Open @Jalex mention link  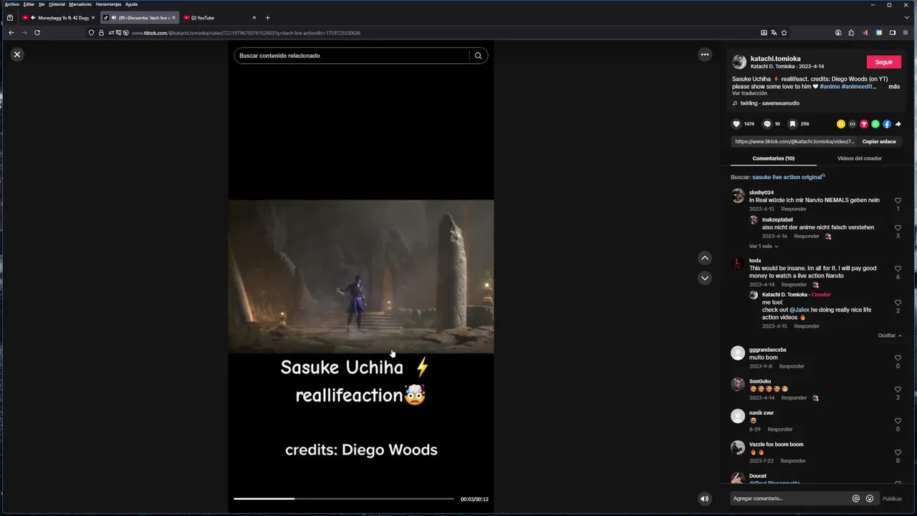(x=800, y=310)
